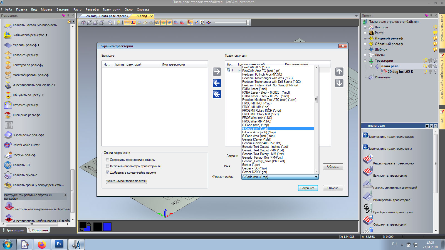Click Отразить рельеф tool
445x250 pixels.
pyautogui.click(x=21, y=105)
